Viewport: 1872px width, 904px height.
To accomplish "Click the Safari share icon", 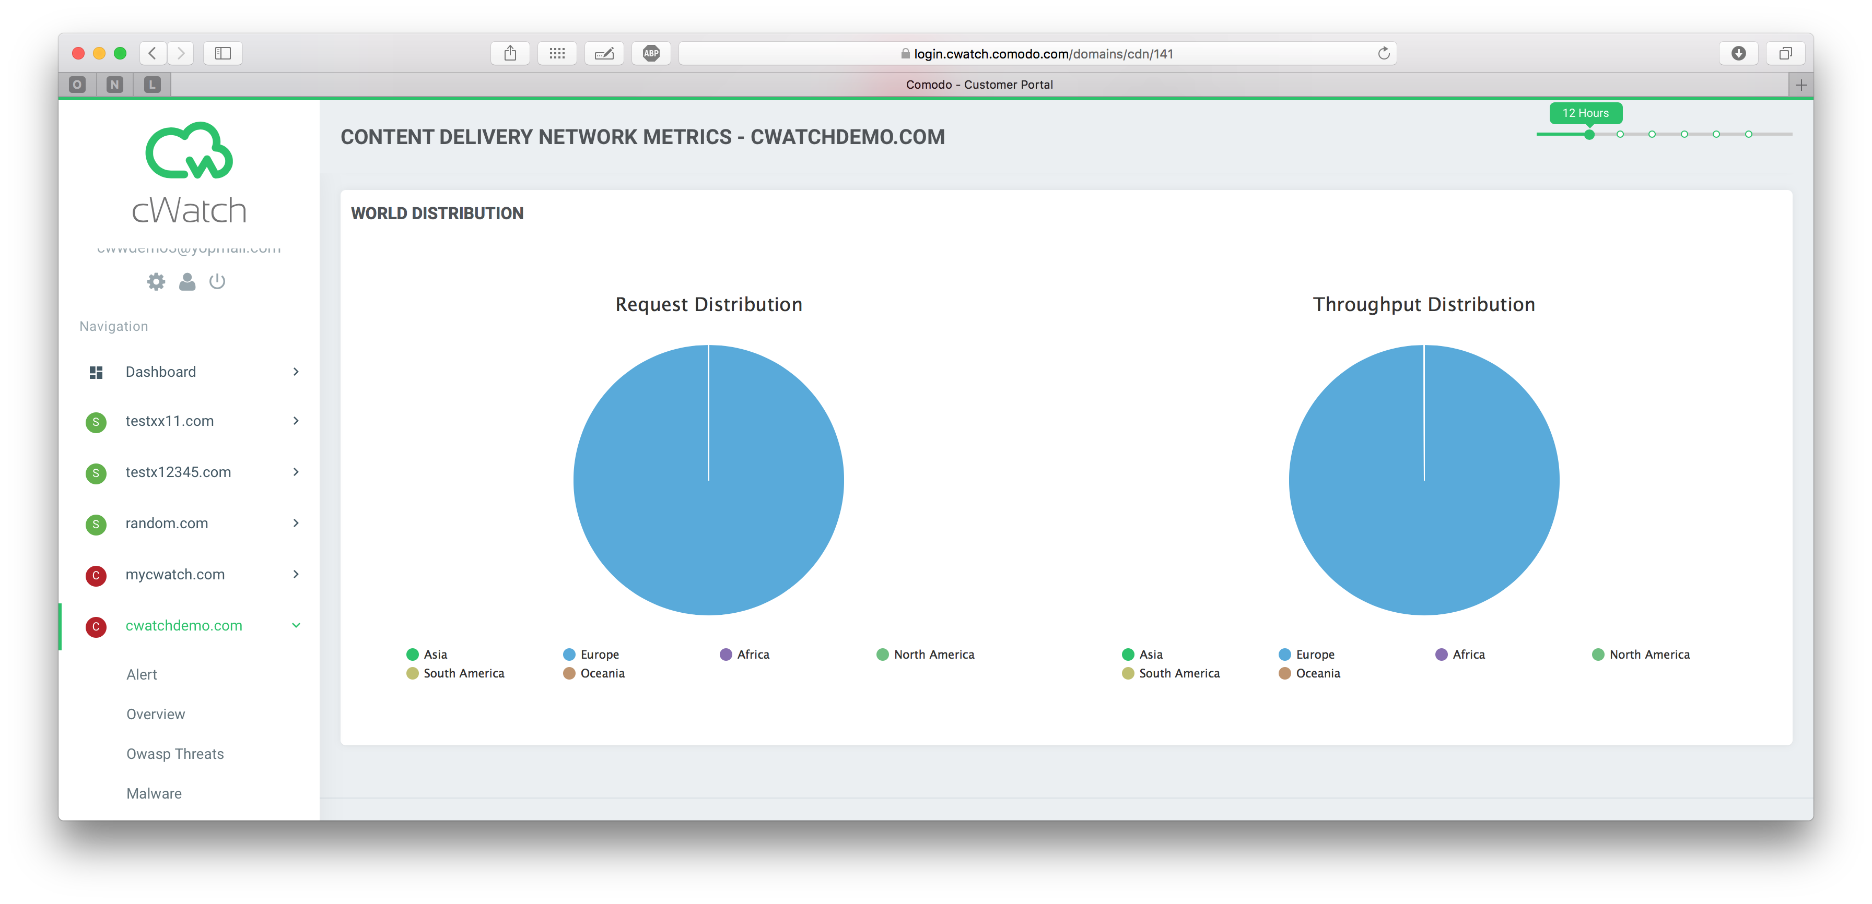I will [510, 53].
